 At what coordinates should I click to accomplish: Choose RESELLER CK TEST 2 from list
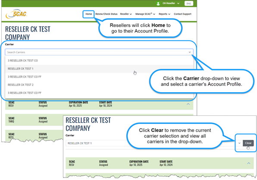point(99,85)
